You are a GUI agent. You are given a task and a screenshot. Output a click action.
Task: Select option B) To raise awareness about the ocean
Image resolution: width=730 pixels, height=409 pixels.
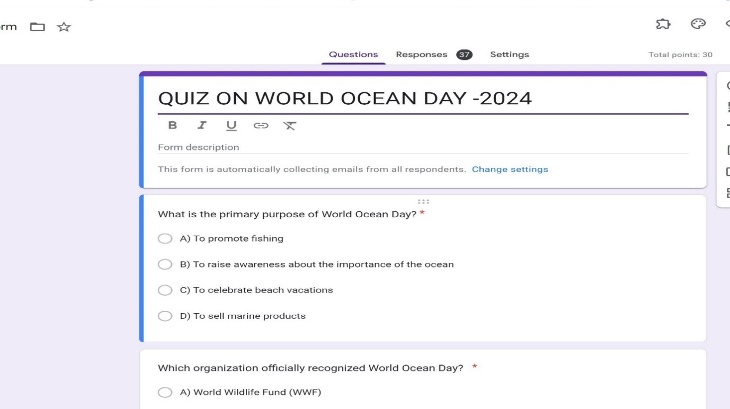(165, 264)
